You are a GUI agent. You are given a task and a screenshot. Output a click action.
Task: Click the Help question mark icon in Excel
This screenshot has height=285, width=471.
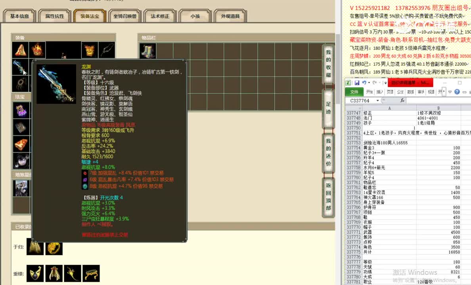point(457,91)
